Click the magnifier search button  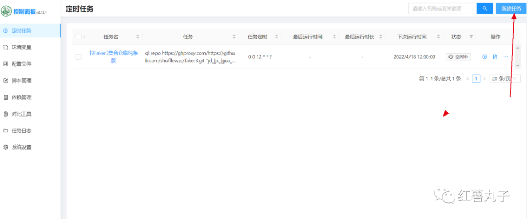coord(485,9)
